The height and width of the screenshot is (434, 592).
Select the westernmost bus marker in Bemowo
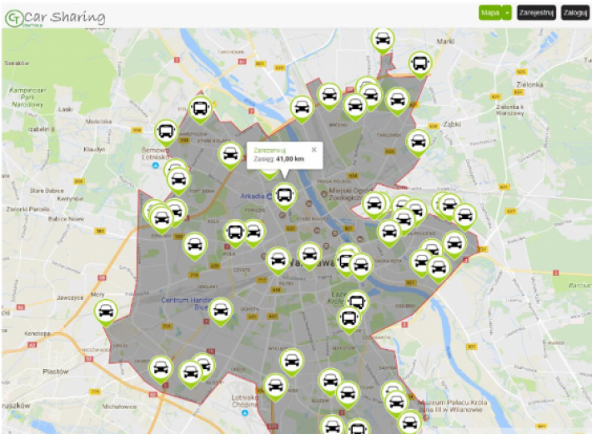(166, 131)
